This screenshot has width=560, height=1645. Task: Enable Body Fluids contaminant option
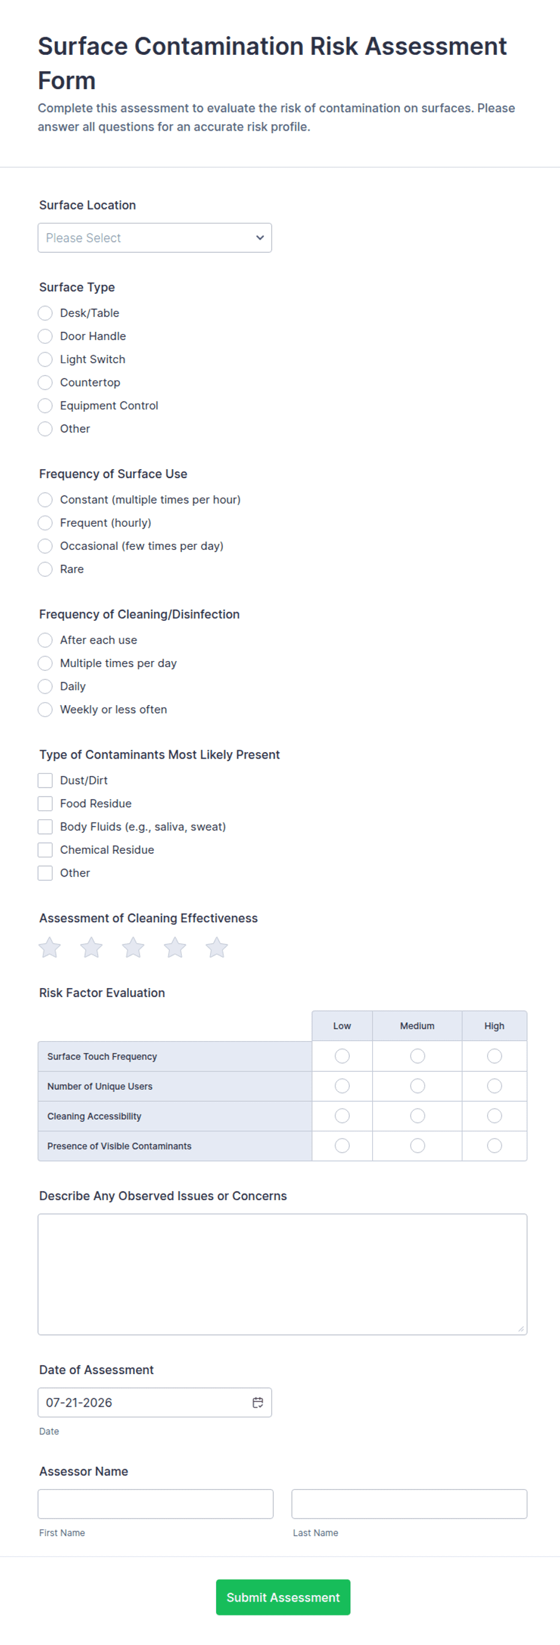coord(45,826)
